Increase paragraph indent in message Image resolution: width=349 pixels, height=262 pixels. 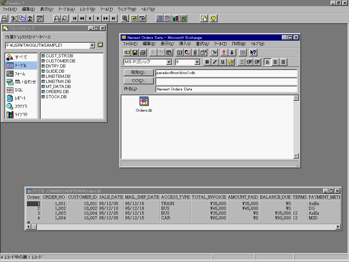pyautogui.click(x=257, y=62)
